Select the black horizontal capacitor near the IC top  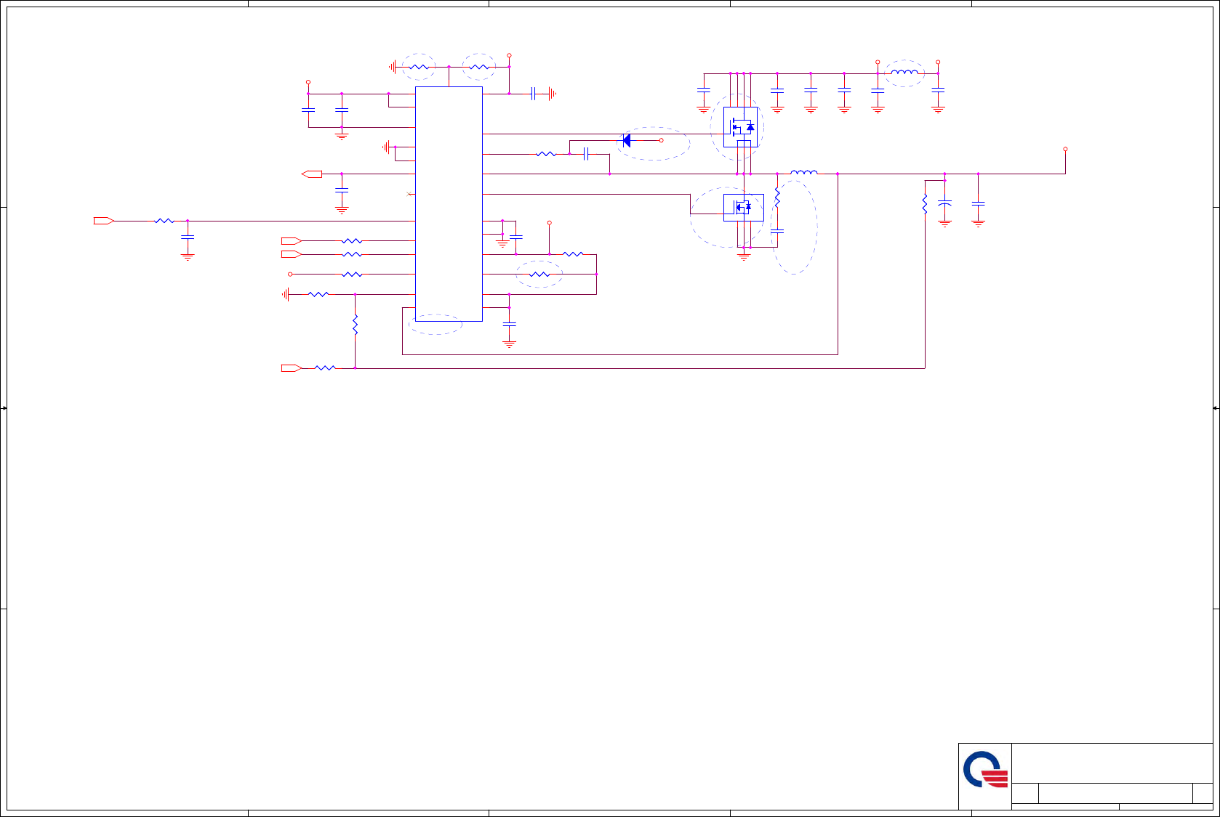(534, 94)
